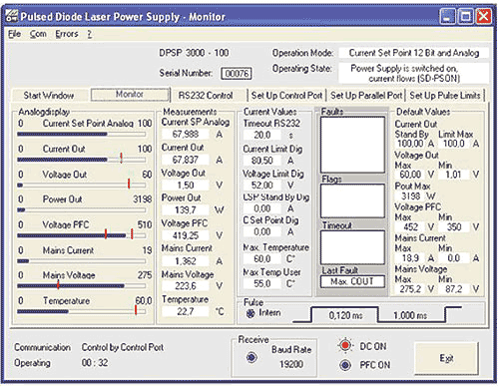Click the Current Out measurement 67,837
The image size is (499, 387).
point(186,160)
